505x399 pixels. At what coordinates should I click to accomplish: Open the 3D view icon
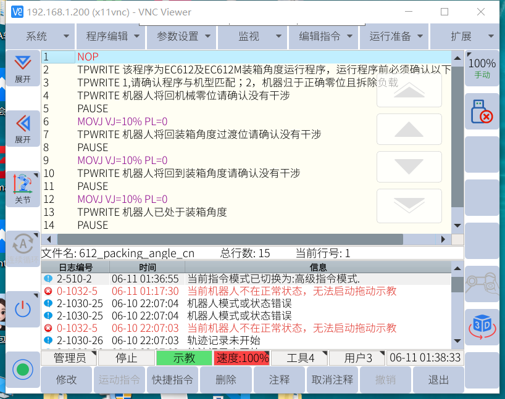481,327
